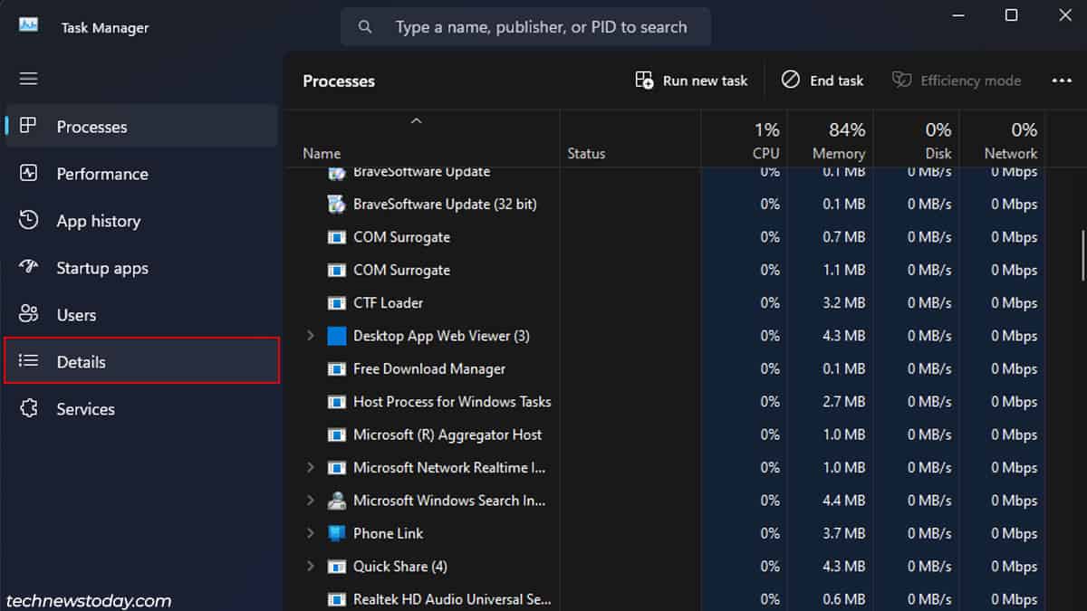Click the App history clock icon
This screenshot has width=1087, height=611.
29,220
